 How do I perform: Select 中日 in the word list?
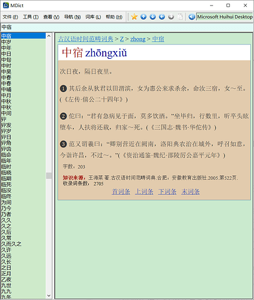click(23, 54)
